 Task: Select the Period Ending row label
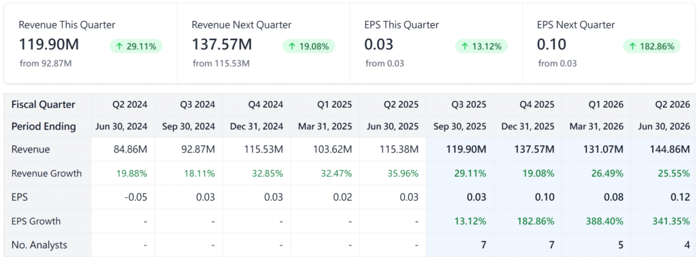point(48,126)
